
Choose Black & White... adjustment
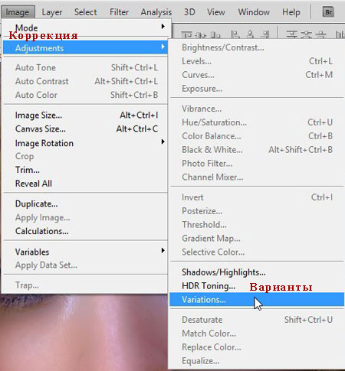[257, 150]
